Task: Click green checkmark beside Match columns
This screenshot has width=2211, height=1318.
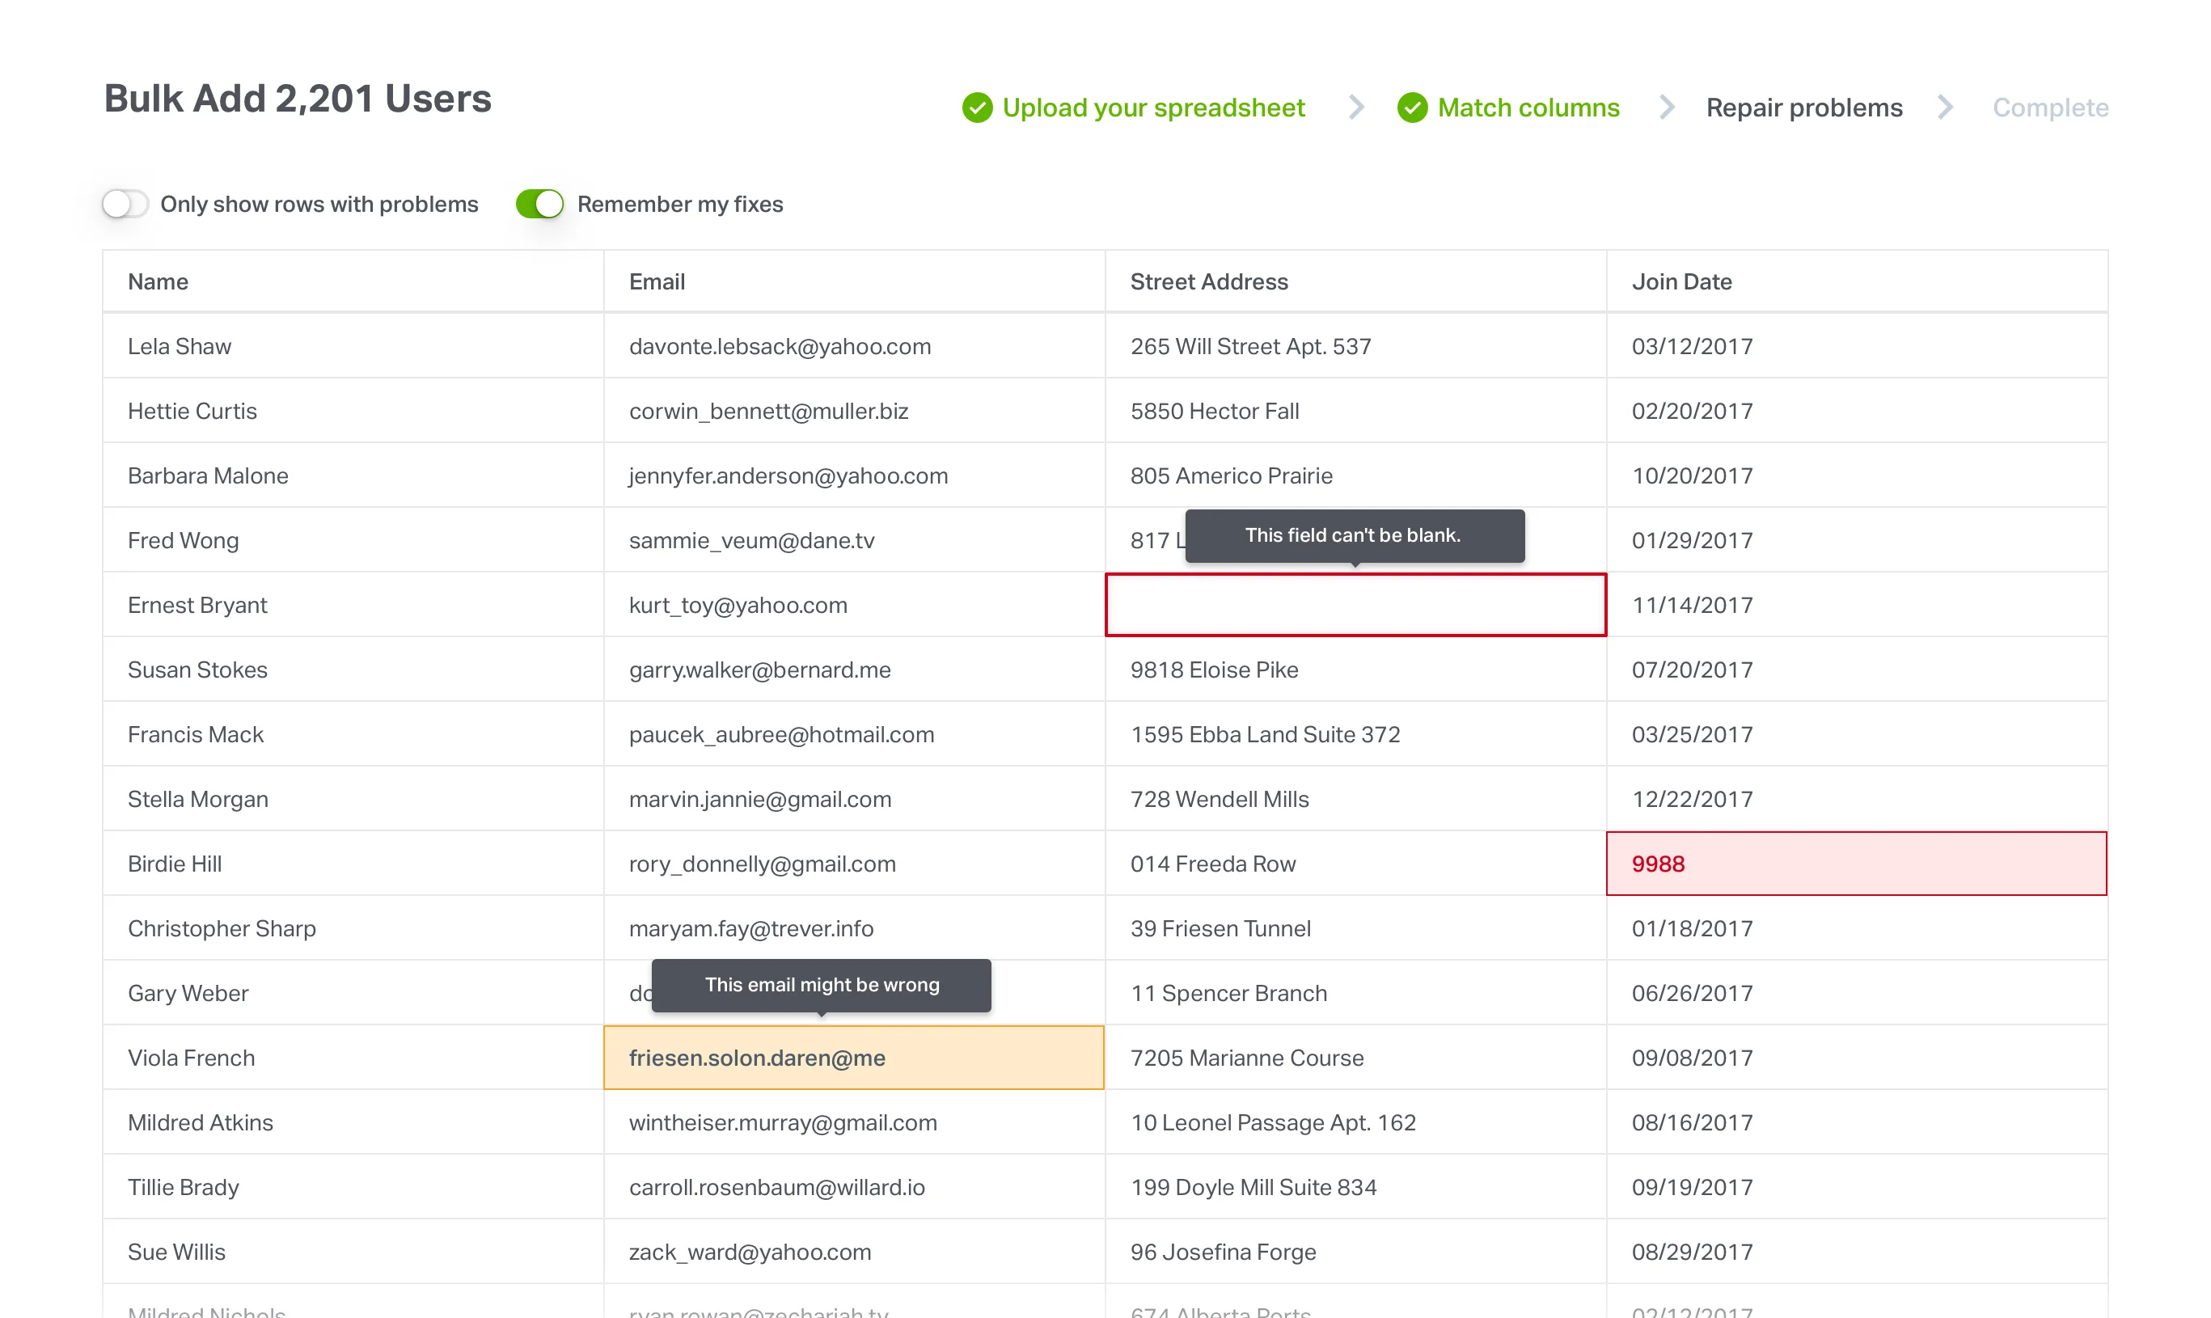Action: point(1411,108)
